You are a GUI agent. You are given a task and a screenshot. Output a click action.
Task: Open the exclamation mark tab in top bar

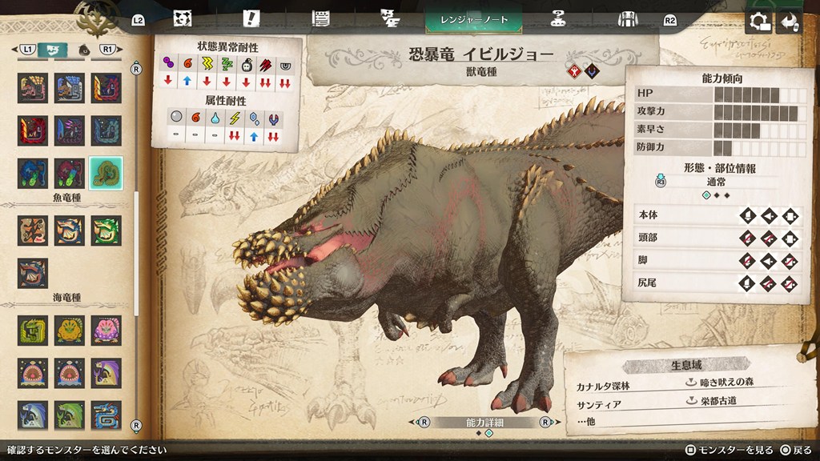coord(252,19)
